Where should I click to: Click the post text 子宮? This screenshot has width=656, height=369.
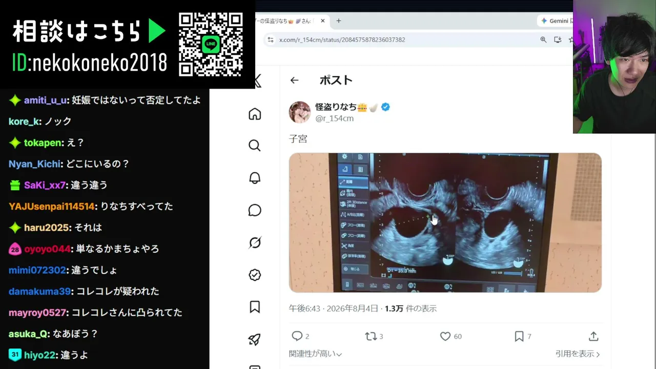pos(298,139)
